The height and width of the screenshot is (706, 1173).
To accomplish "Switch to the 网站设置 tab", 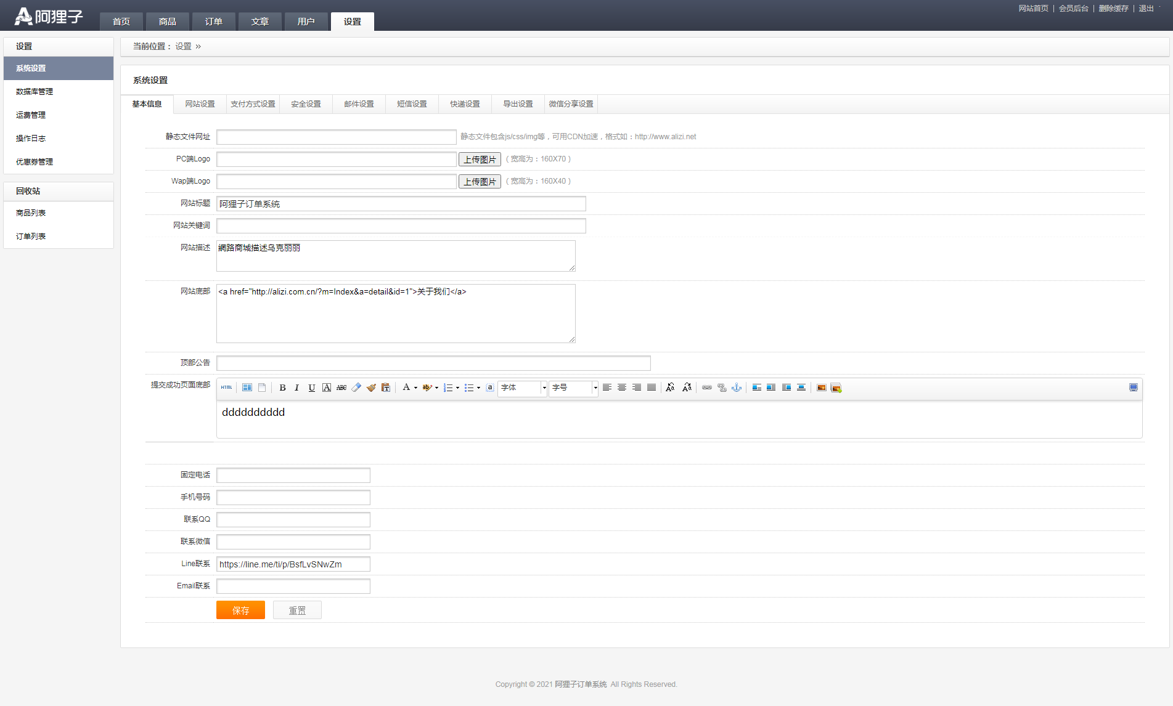I will click(200, 104).
